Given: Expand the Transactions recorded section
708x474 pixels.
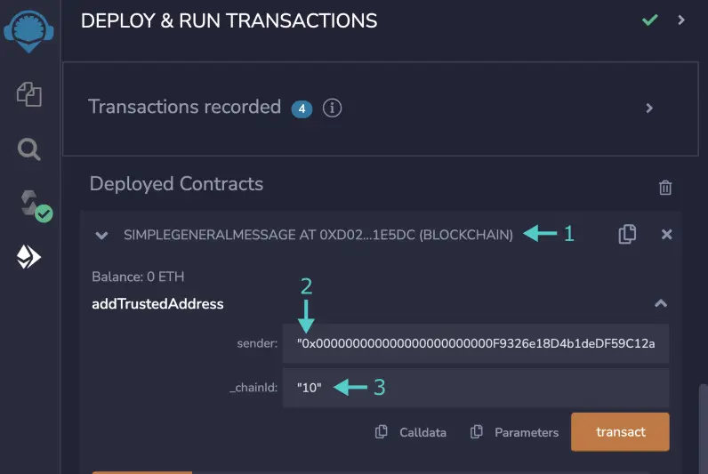Looking at the screenshot, I should [x=648, y=108].
